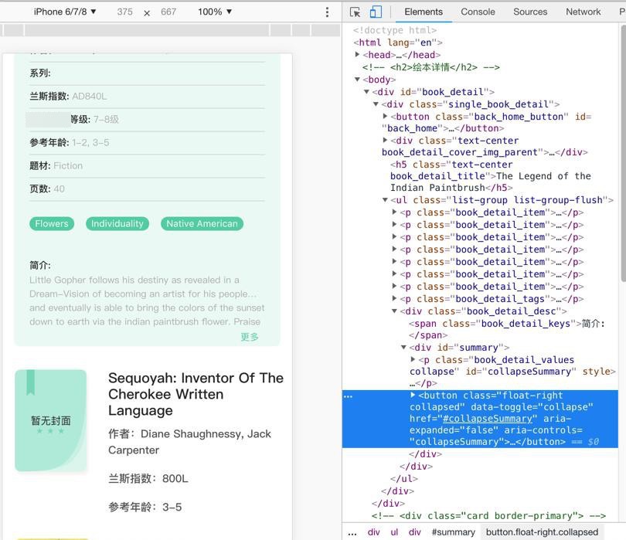
Task: Click the ul breadcrumb item
Action: 394,532
